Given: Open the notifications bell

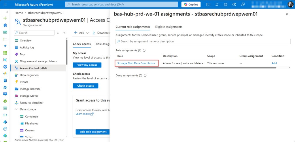Looking at the screenshot, I should click(217, 5).
